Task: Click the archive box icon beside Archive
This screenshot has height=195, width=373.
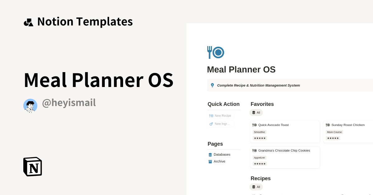Action: pos(210,161)
